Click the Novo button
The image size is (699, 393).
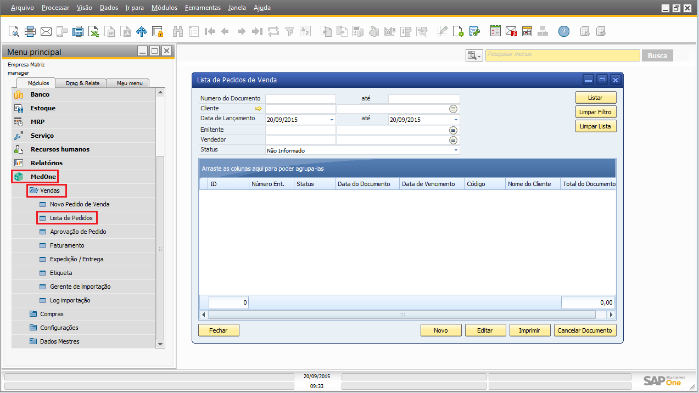click(x=440, y=330)
